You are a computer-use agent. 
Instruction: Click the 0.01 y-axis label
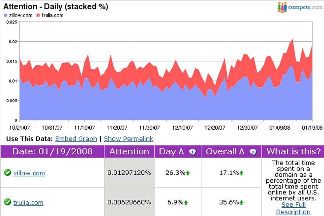pos(13,81)
